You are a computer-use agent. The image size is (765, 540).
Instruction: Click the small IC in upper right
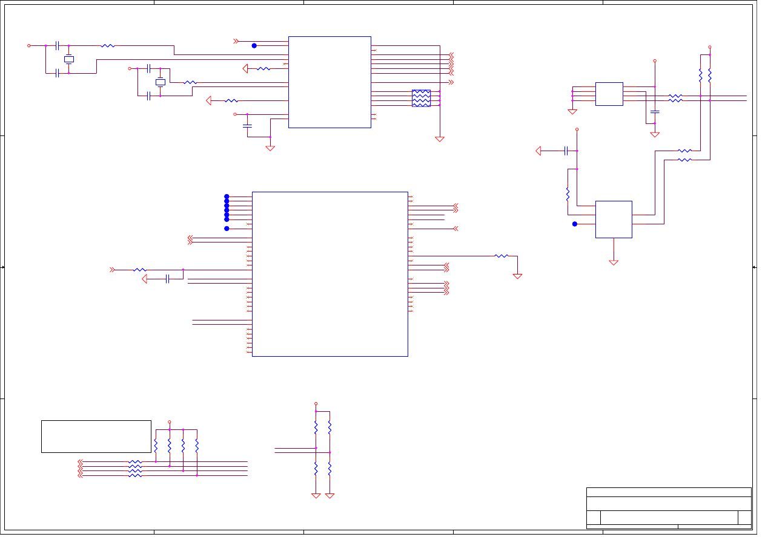point(609,94)
